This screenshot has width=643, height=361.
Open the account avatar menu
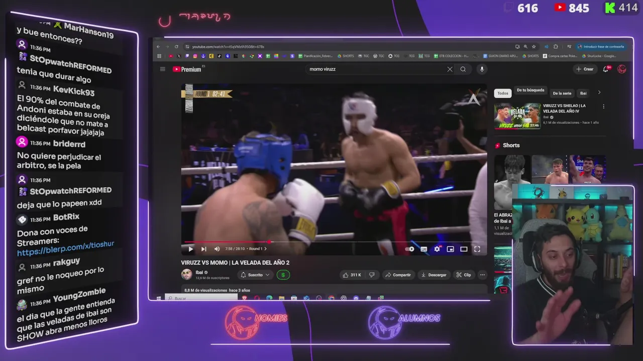[622, 69]
